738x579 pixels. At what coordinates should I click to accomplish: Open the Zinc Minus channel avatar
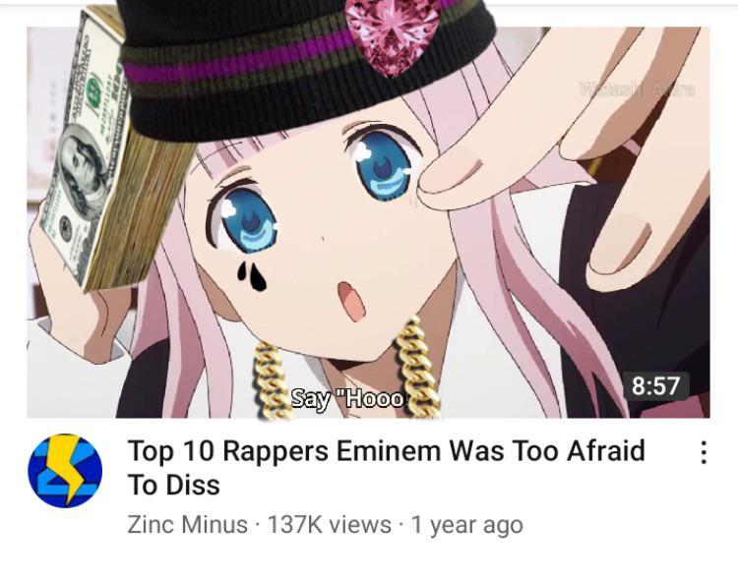pyautogui.click(x=65, y=471)
